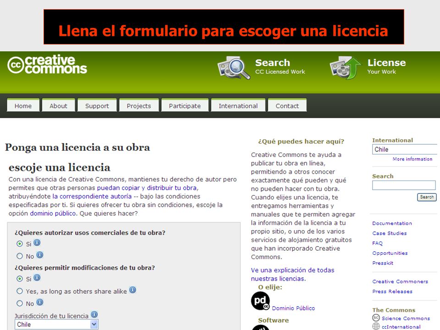This screenshot has height=330, width=440.
Task: Follow the 'distribuir tu obra' link
Action: (172, 188)
